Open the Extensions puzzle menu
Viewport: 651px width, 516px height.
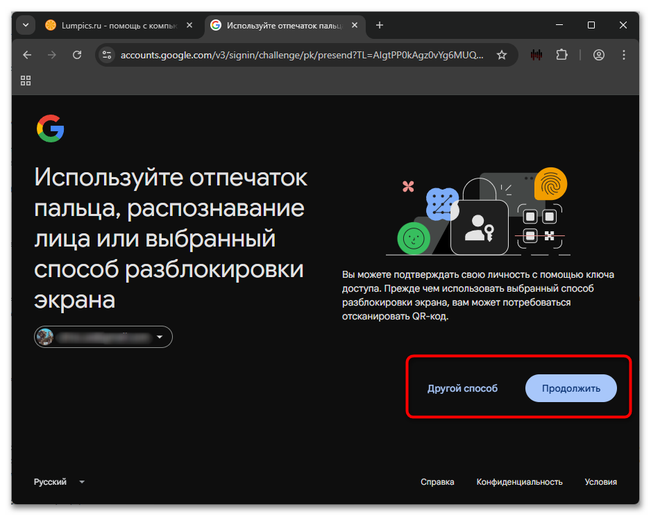click(561, 55)
